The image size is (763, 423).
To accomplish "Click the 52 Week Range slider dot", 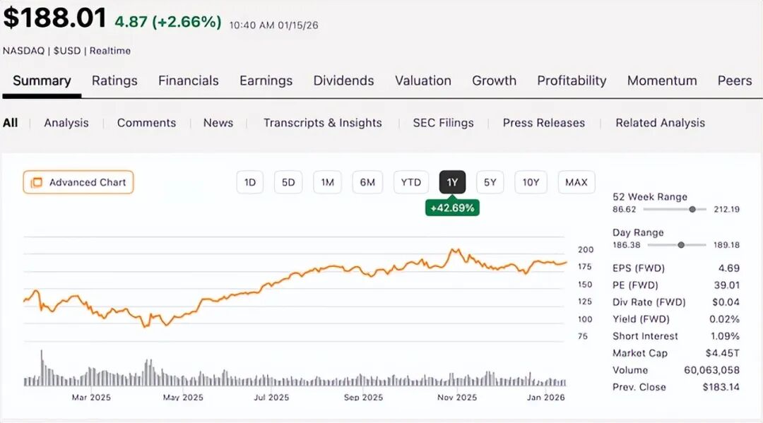I will 692,209.
